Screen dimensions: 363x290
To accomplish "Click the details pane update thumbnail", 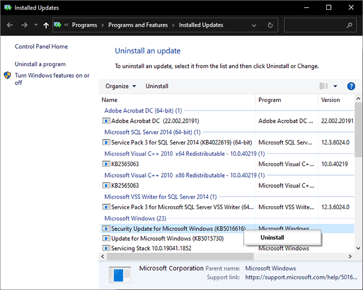I will (120, 275).
